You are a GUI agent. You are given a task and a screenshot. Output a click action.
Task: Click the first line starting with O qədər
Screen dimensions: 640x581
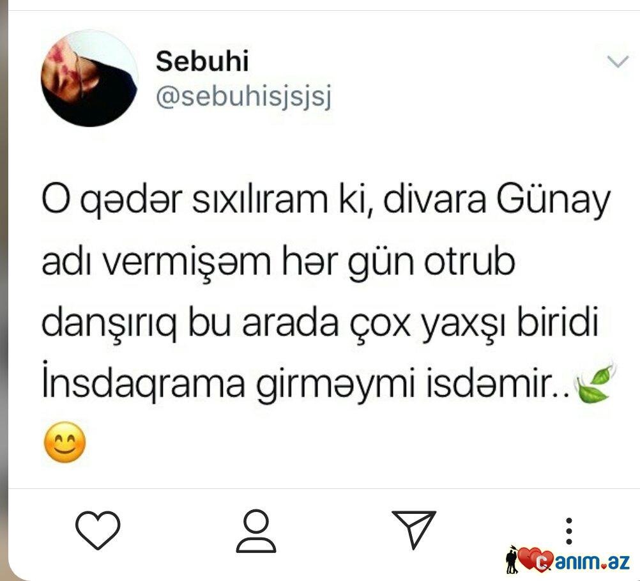click(326, 201)
